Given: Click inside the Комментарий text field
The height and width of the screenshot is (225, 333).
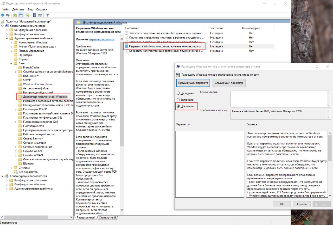Looking at the screenshot, I should (281, 99).
